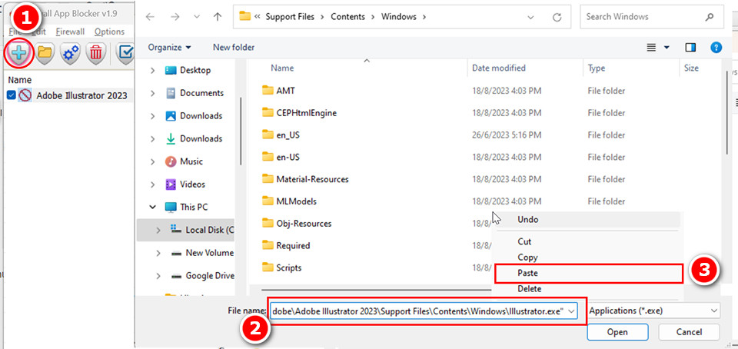This screenshot has width=738, height=349.
Task: Open the blue gears firewall settings icon
Action: pos(71,53)
